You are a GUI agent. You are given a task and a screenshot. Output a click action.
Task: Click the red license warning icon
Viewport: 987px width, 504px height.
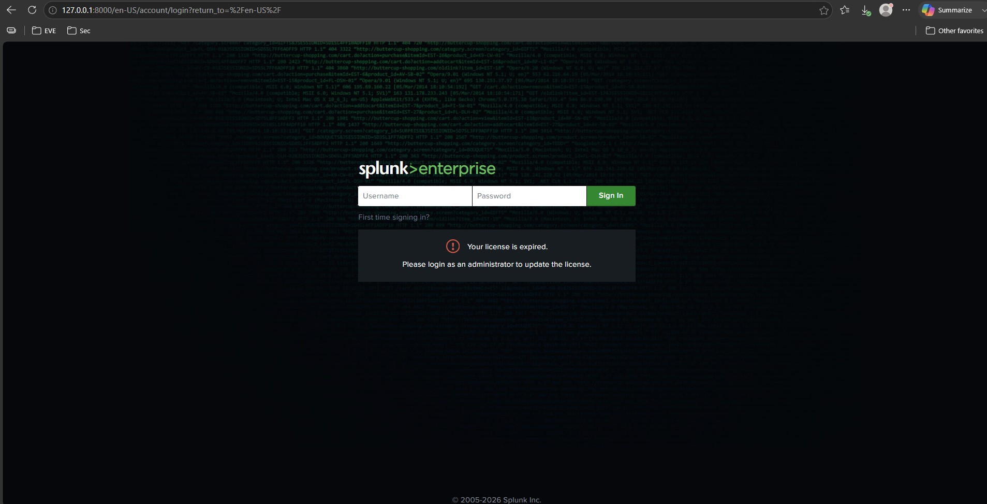tap(453, 246)
